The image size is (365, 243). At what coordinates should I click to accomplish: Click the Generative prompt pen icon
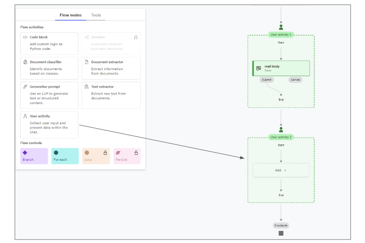[25, 87]
